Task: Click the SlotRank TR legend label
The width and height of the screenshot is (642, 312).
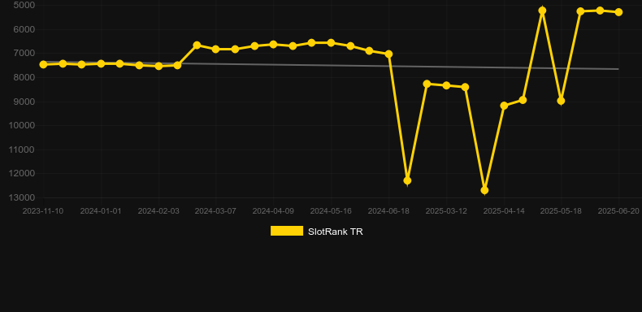Action: (336, 232)
